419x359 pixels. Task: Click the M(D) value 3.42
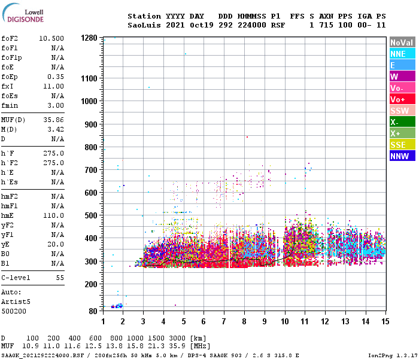point(56,129)
